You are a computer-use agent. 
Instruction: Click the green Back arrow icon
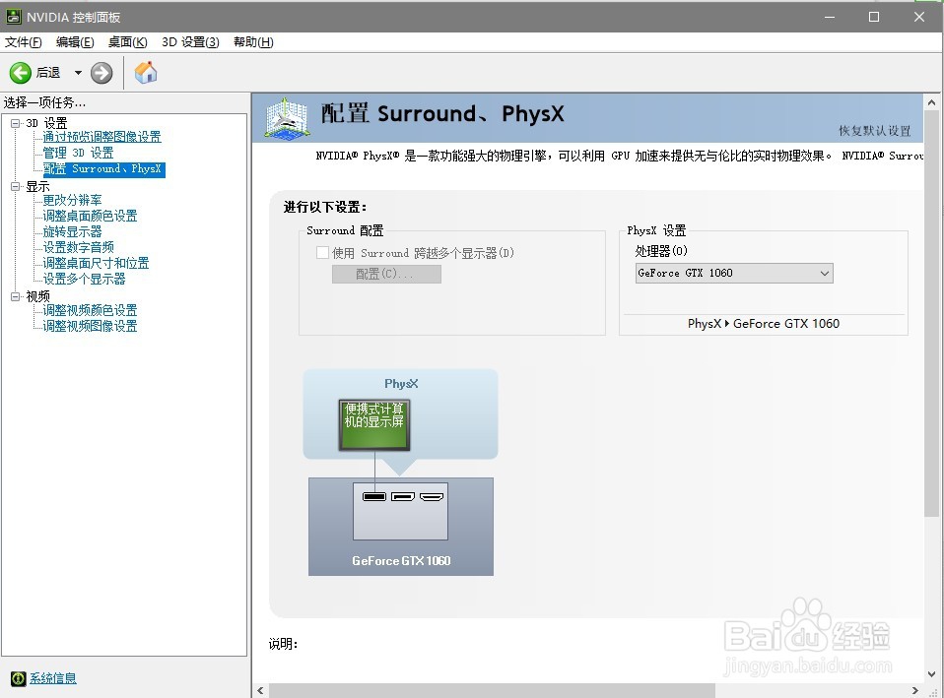tap(20, 73)
